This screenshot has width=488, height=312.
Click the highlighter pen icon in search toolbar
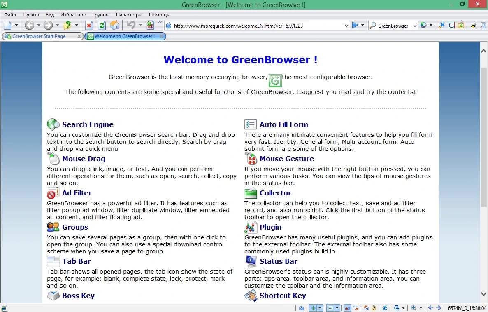coord(473,26)
